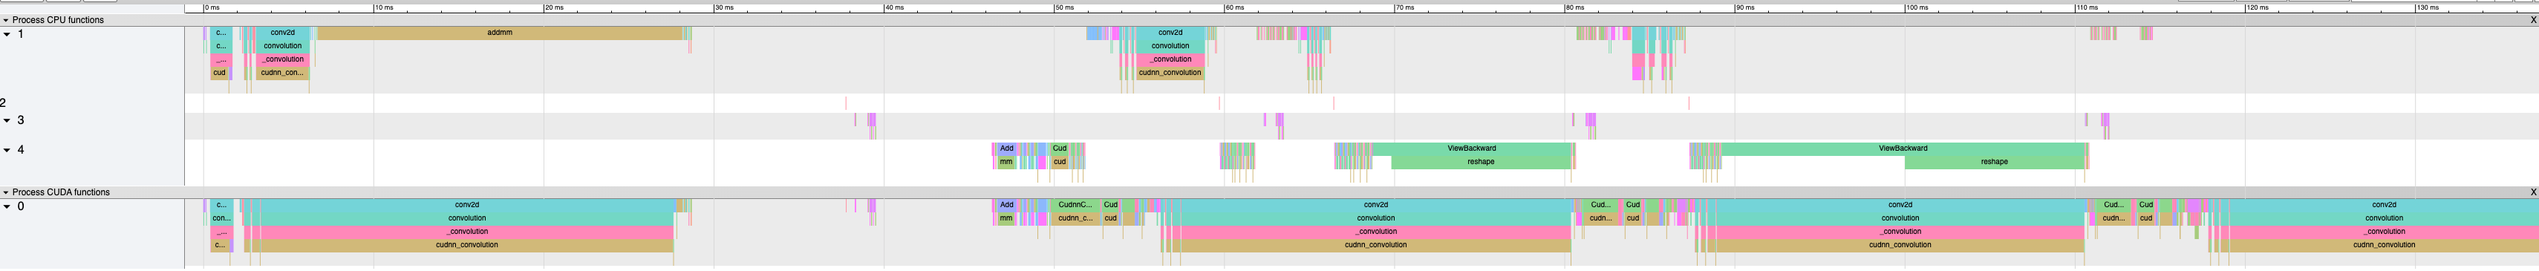Select CUDA thread 0 cudnn_convolution slice near 68 ms
This screenshot has height=271, width=2539.
pos(1376,245)
